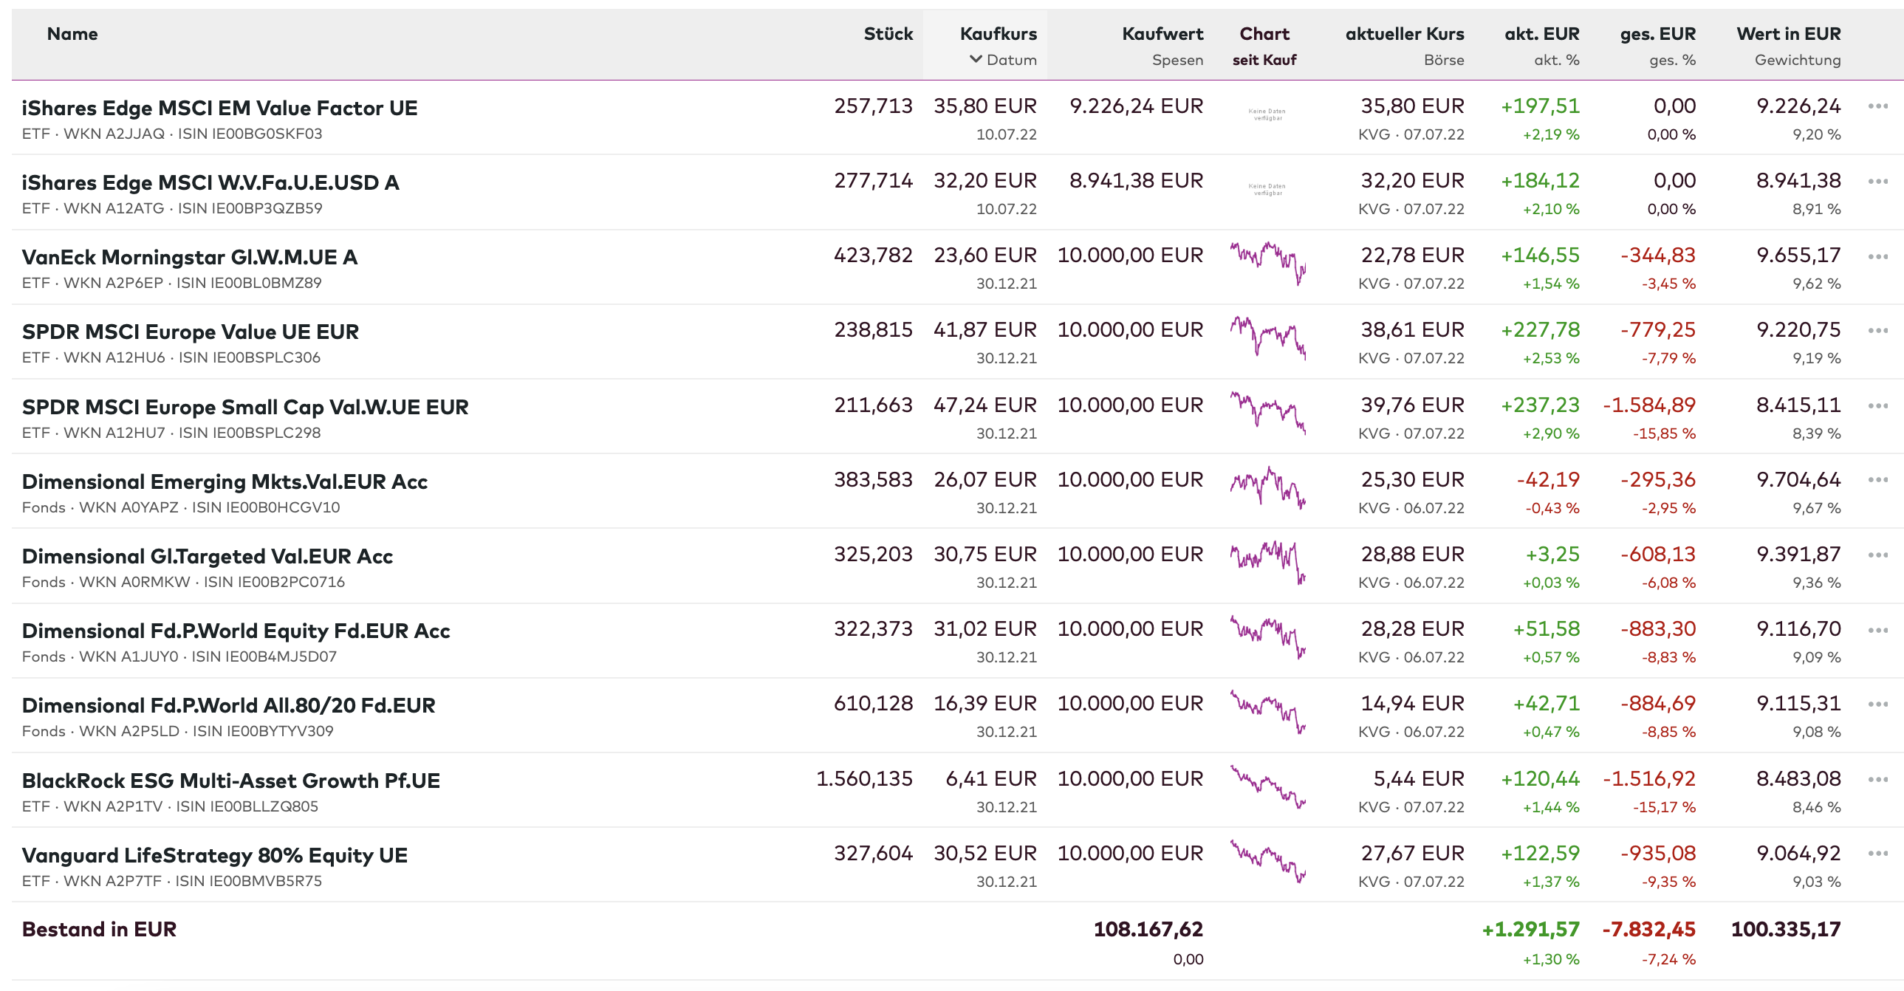Open more options for Dimensional Emerging Mkts
This screenshot has width=1904, height=991.
[x=1877, y=479]
